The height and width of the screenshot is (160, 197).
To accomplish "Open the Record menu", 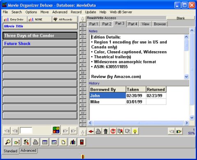I will (x=76, y=12).
